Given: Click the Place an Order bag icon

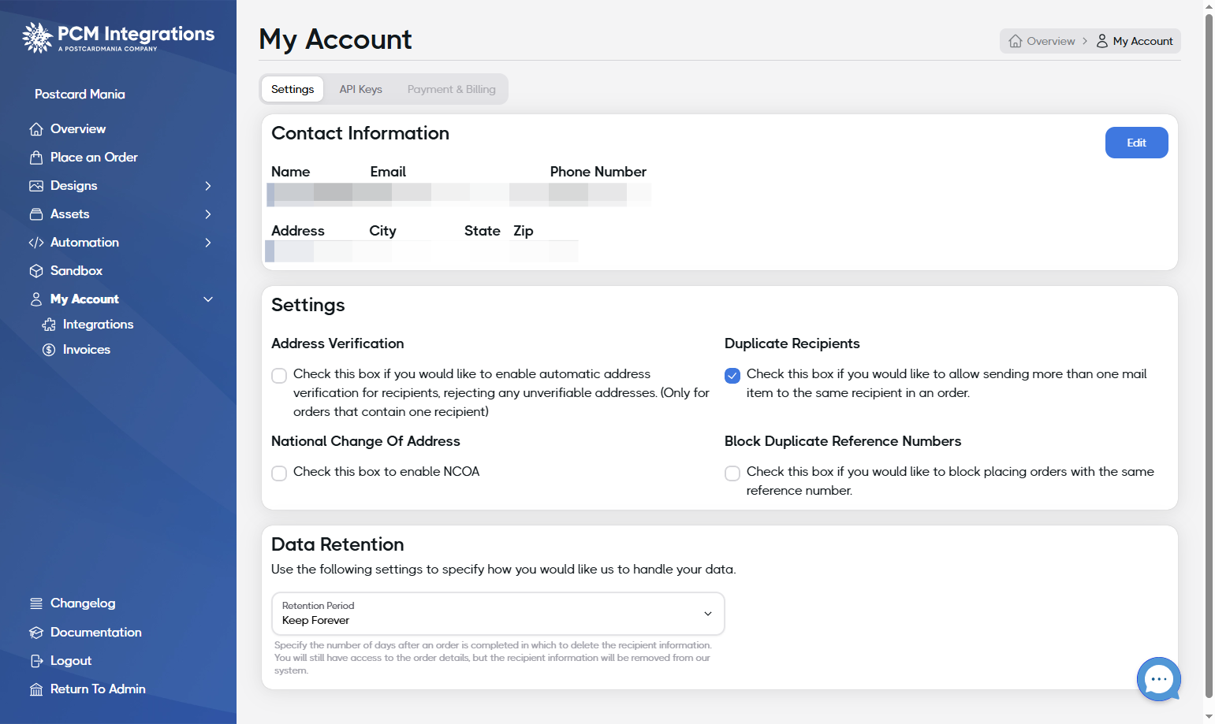Looking at the screenshot, I should tap(36, 158).
